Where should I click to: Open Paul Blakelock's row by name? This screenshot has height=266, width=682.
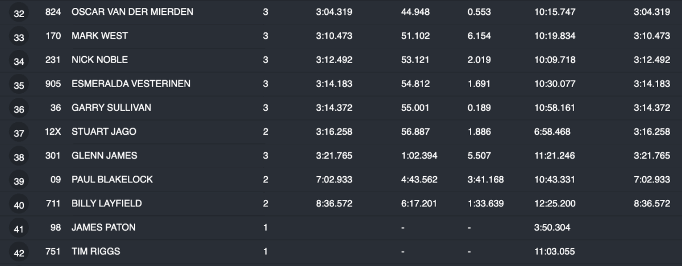(112, 180)
